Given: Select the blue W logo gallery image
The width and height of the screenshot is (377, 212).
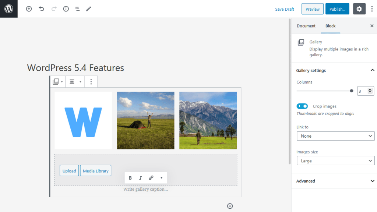Looking at the screenshot, I should [x=83, y=120].
